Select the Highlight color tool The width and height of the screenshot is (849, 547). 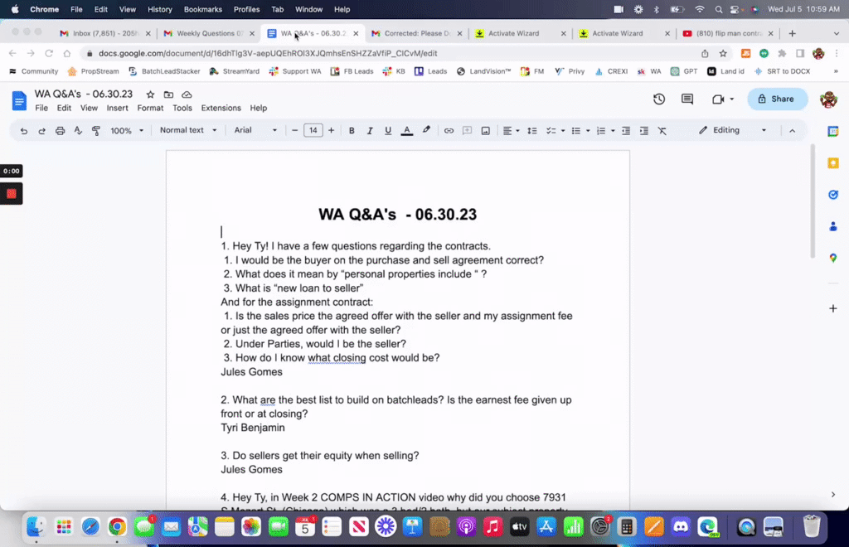424,130
